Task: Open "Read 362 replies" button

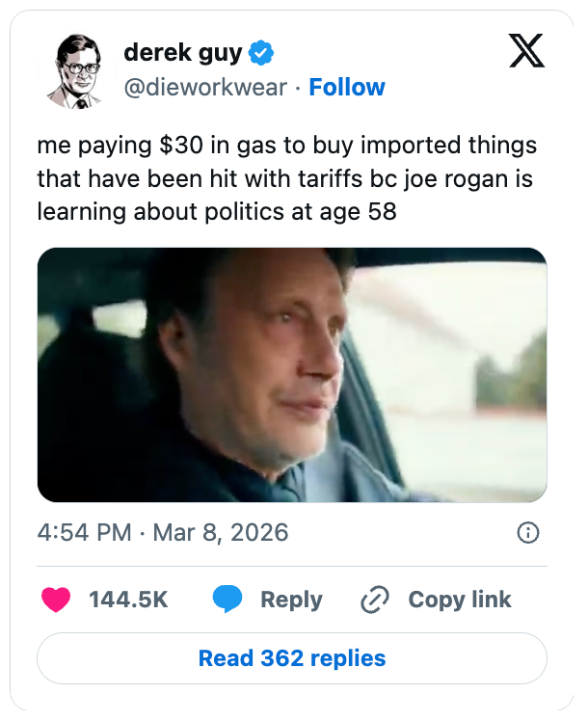Action: tap(292, 658)
